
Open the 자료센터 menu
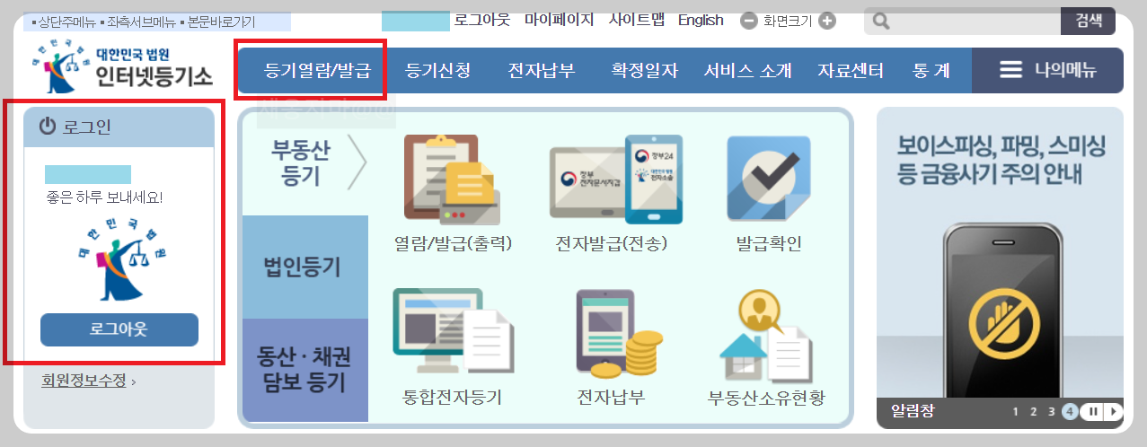tap(851, 70)
